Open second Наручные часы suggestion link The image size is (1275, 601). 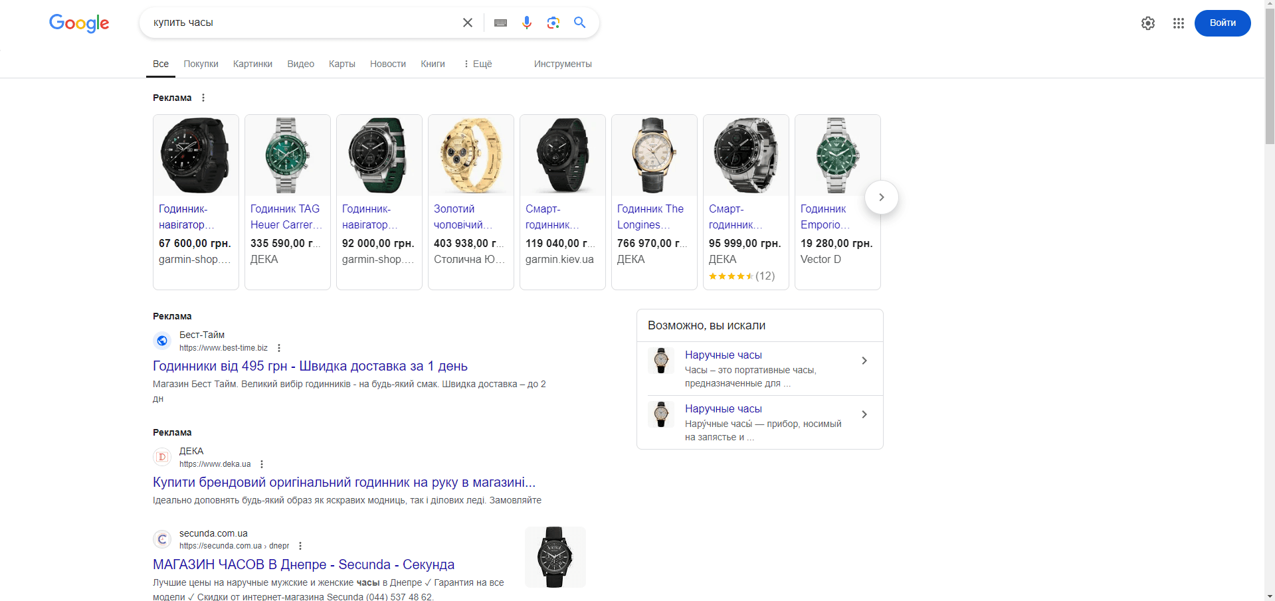[724, 409]
